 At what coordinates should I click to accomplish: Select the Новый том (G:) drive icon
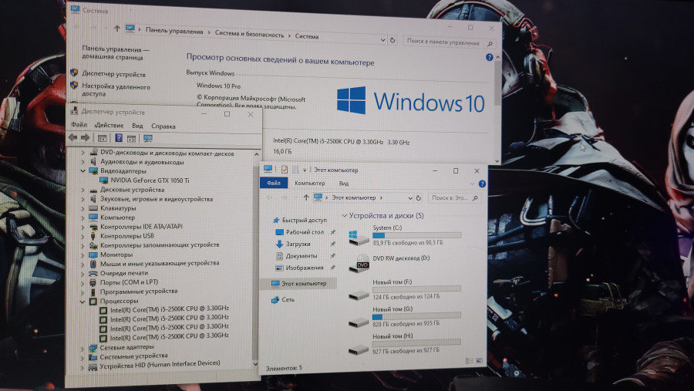pyautogui.click(x=359, y=322)
